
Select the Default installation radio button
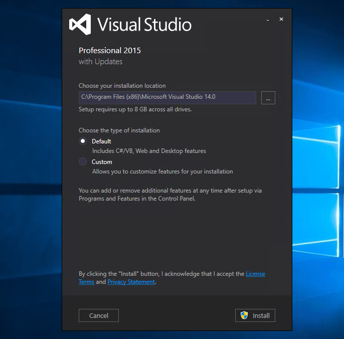83,141
